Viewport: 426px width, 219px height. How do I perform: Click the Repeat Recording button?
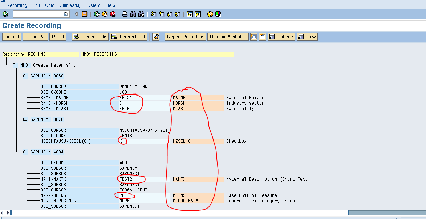coord(185,37)
